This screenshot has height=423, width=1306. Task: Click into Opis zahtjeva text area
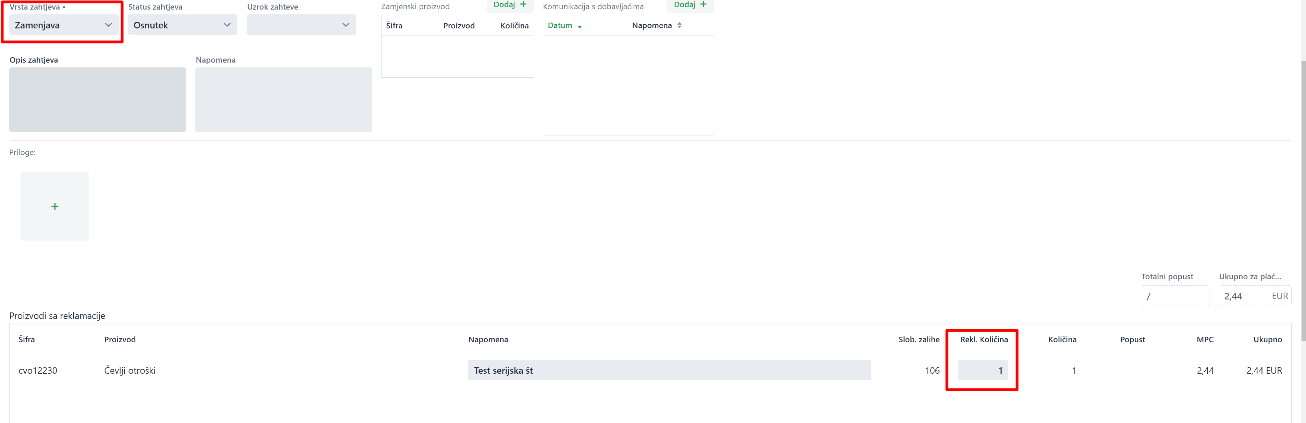[97, 99]
